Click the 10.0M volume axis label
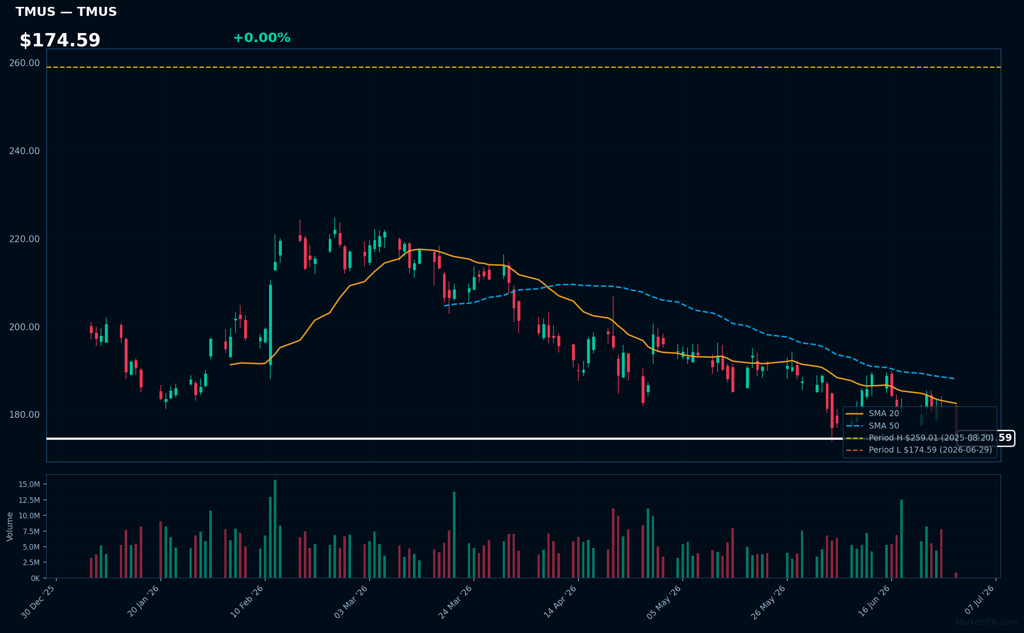This screenshot has width=1024, height=633. click(x=29, y=516)
